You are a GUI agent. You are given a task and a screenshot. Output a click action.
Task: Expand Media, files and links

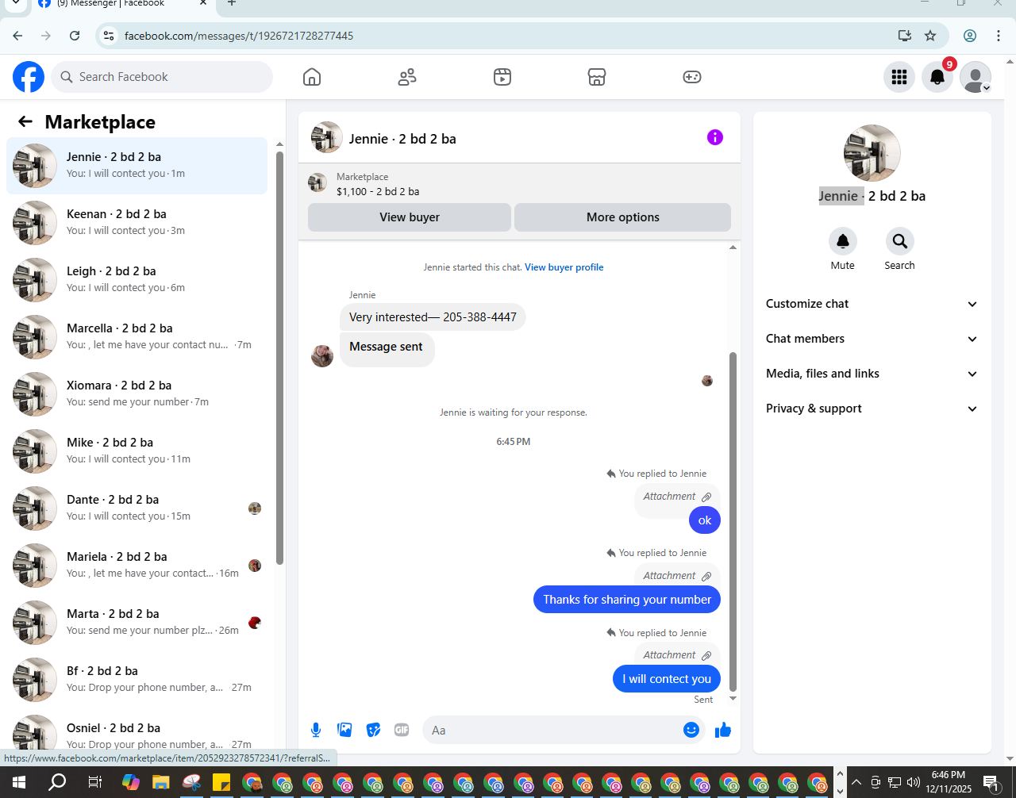(872, 374)
